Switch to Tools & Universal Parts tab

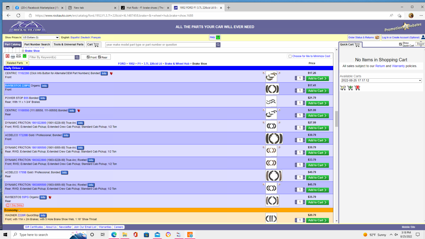(69, 45)
